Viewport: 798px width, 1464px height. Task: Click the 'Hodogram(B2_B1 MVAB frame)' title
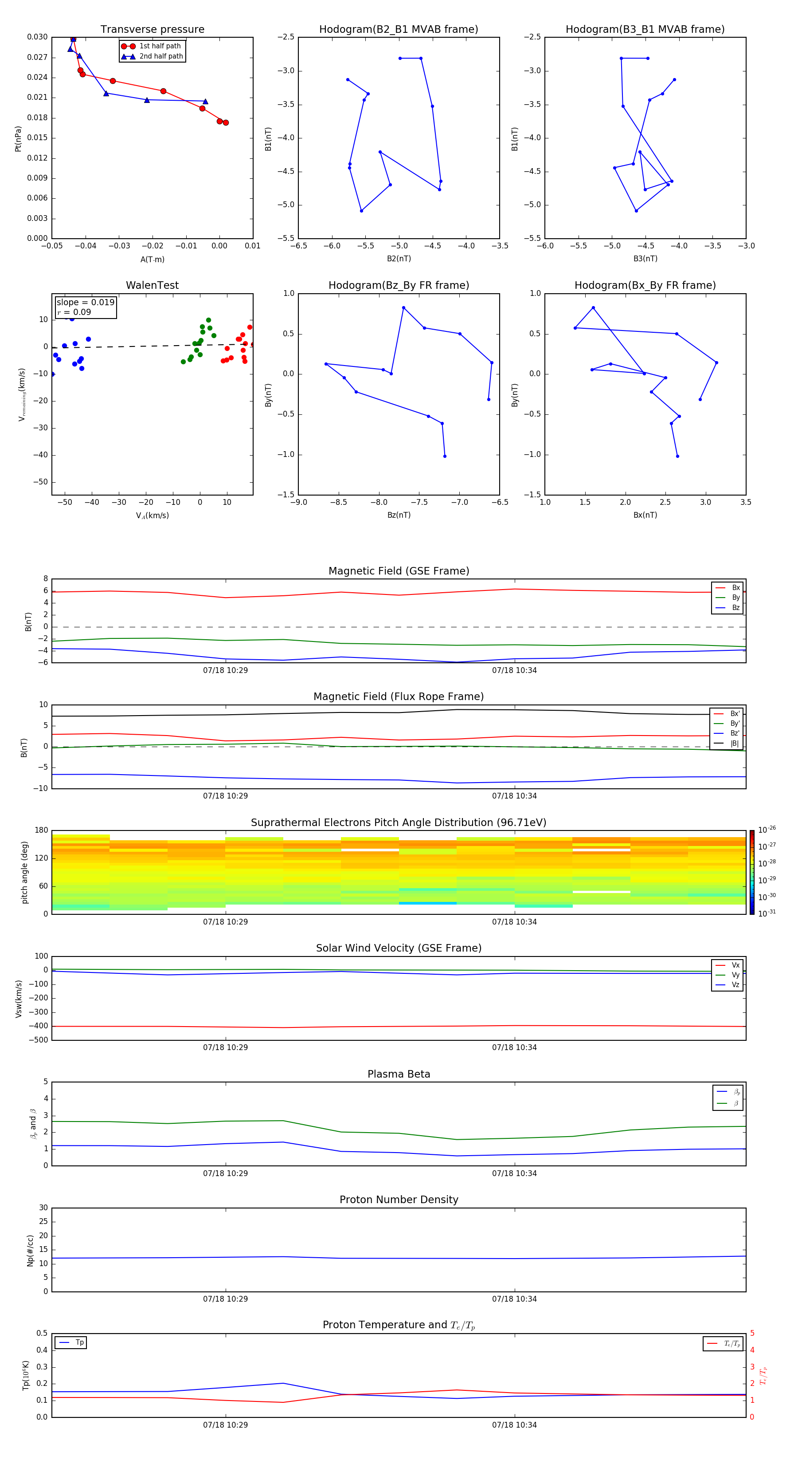(399, 30)
